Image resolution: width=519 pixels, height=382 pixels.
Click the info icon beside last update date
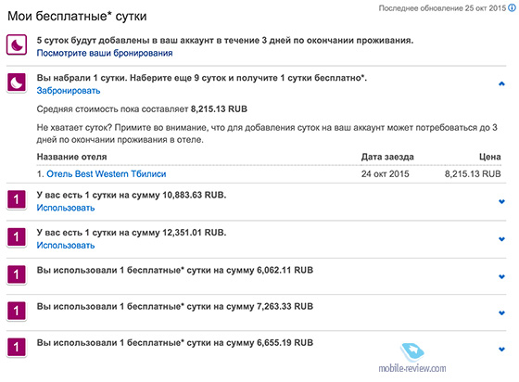[512, 8]
